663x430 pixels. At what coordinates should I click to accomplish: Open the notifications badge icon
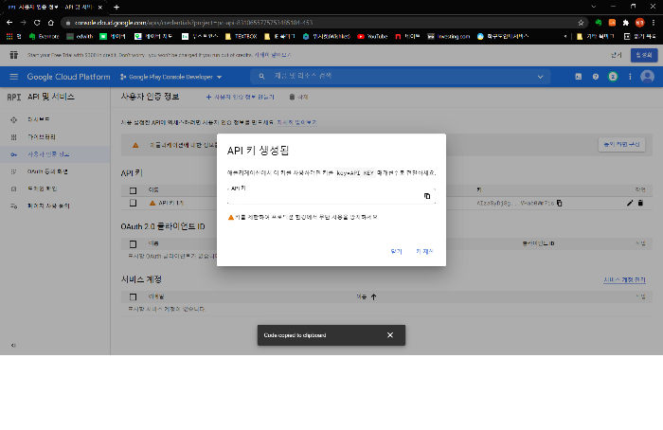pos(613,77)
